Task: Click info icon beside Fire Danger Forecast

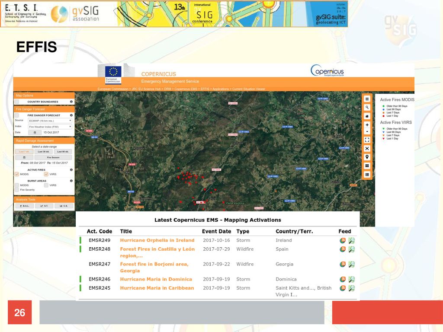Action: (x=71, y=115)
